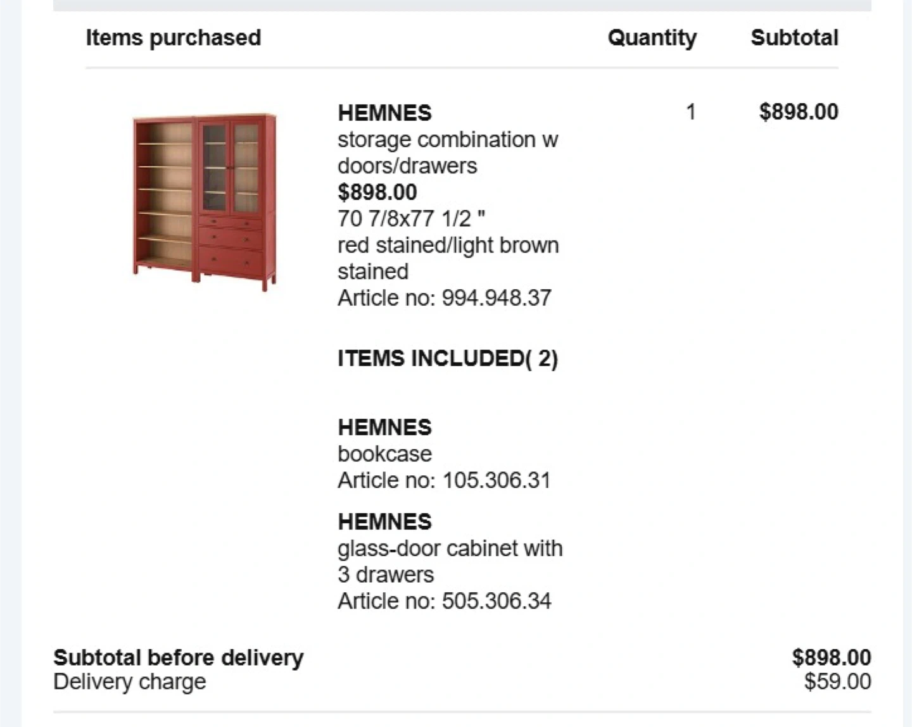Click the bold $898.00 price under the description

(x=377, y=192)
